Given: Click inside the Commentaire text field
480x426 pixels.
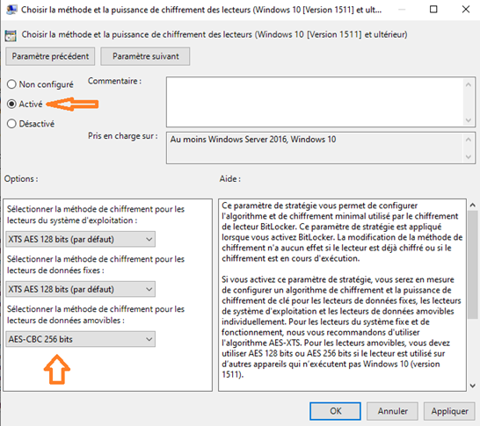Looking at the screenshot, I should coord(316,102).
